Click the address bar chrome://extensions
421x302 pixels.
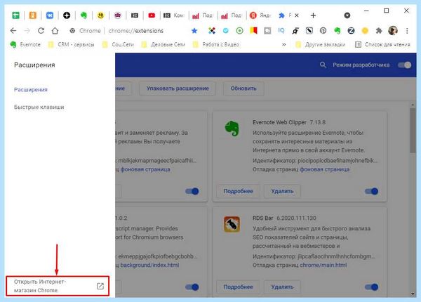tap(136, 31)
